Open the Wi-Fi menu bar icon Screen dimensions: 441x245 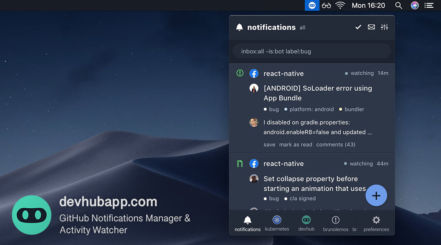point(340,5)
